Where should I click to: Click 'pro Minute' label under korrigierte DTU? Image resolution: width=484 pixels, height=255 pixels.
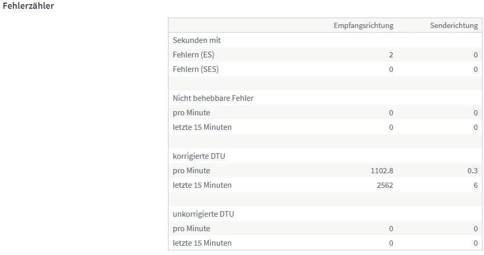(x=191, y=171)
